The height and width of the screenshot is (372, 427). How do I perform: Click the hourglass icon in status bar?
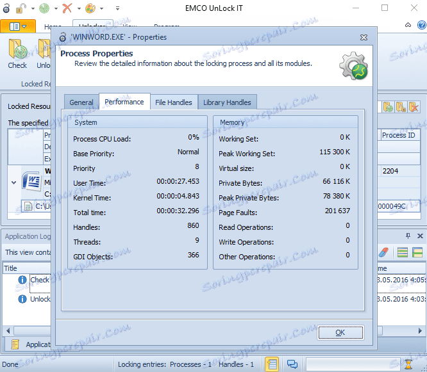408,364
